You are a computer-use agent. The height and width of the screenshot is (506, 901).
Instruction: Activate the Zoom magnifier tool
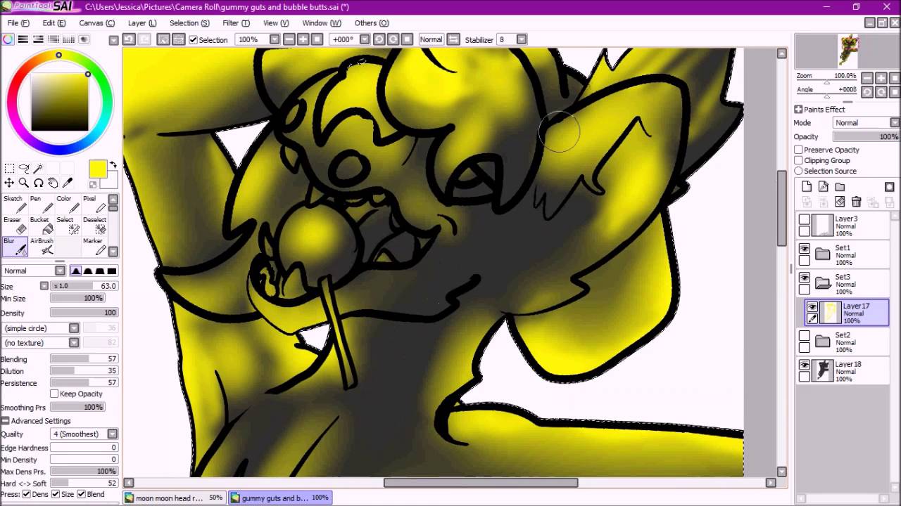point(24,183)
